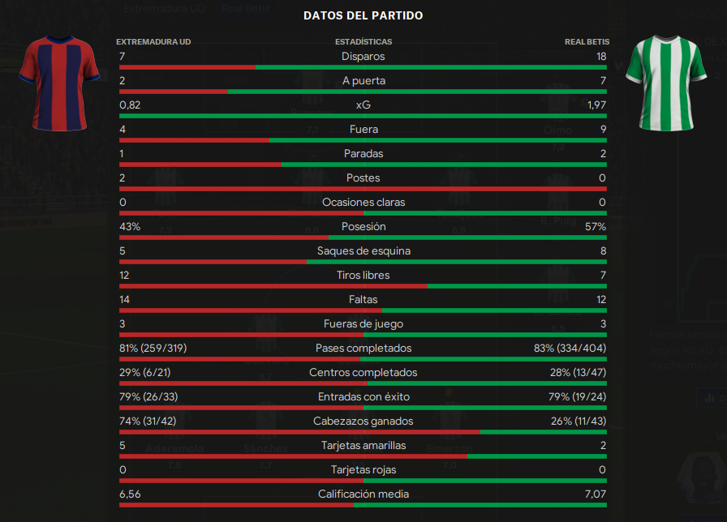
Task: Select the xG stat row label
Action: pos(363,105)
